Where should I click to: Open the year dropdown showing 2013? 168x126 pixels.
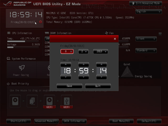coord(101,51)
